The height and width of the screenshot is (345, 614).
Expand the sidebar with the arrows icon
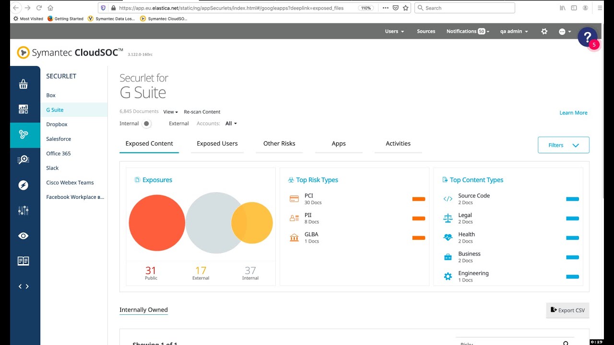[x=23, y=287]
